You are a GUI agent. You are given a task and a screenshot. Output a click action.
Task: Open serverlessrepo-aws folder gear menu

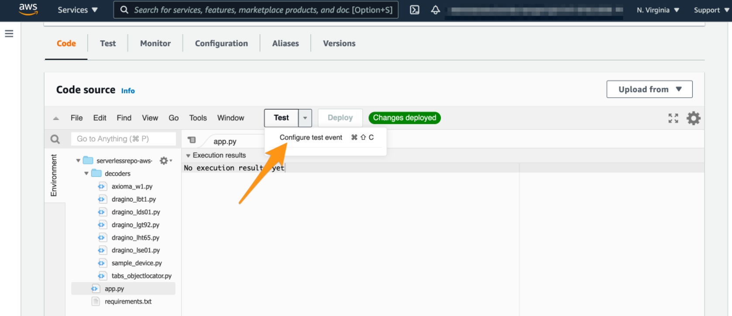point(165,160)
